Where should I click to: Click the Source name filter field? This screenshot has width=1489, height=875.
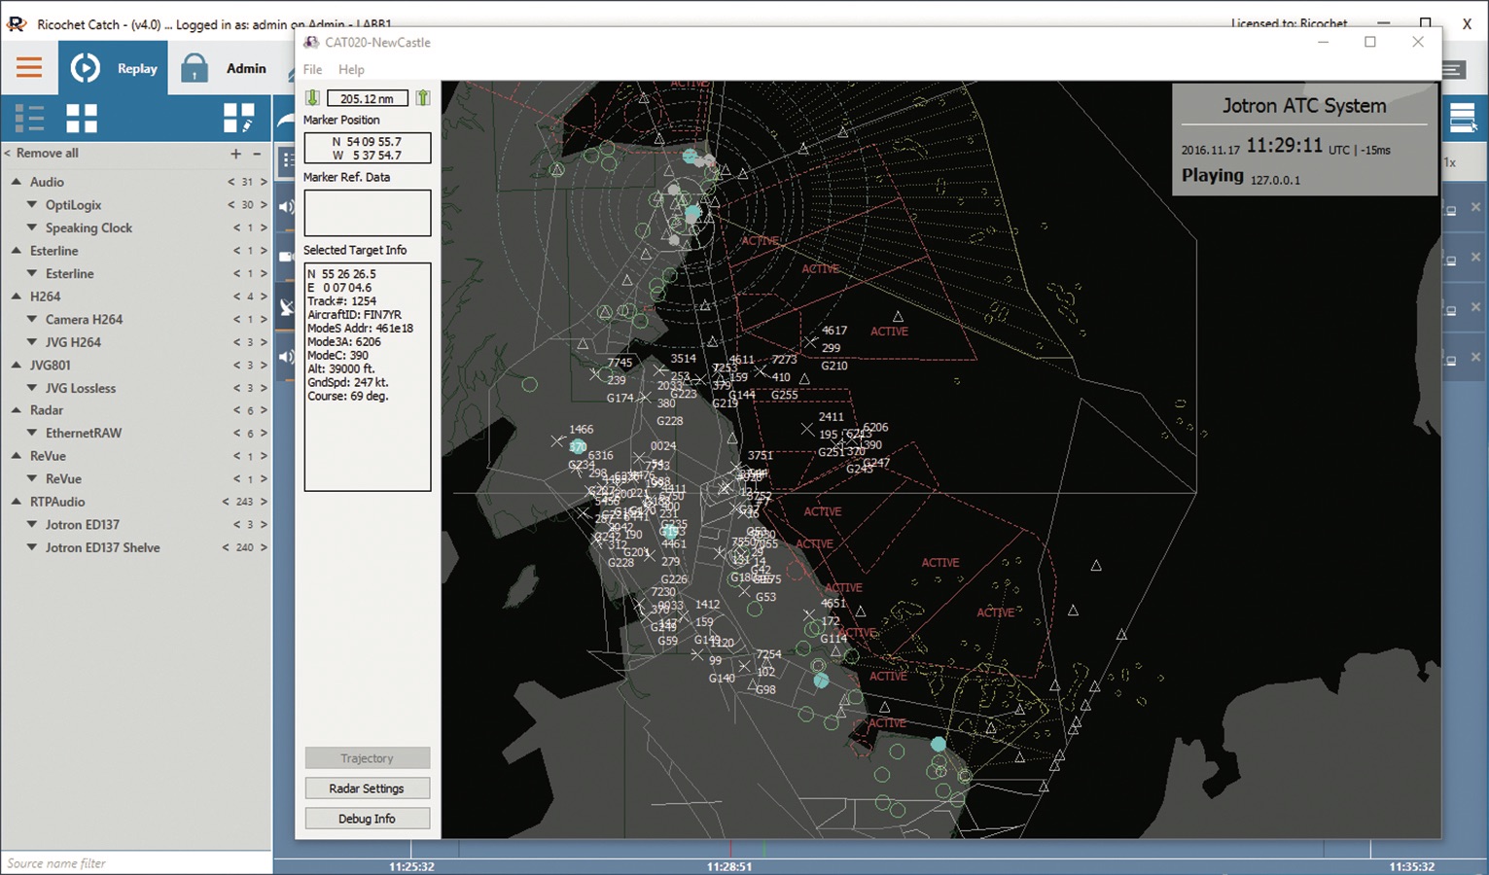[135, 863]
